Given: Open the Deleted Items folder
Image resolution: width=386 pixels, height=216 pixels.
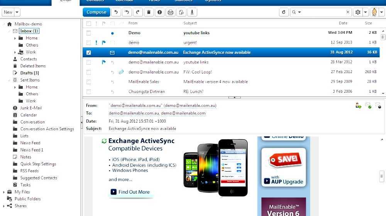Looking at the screenshot, I should (x=33, y=66).
